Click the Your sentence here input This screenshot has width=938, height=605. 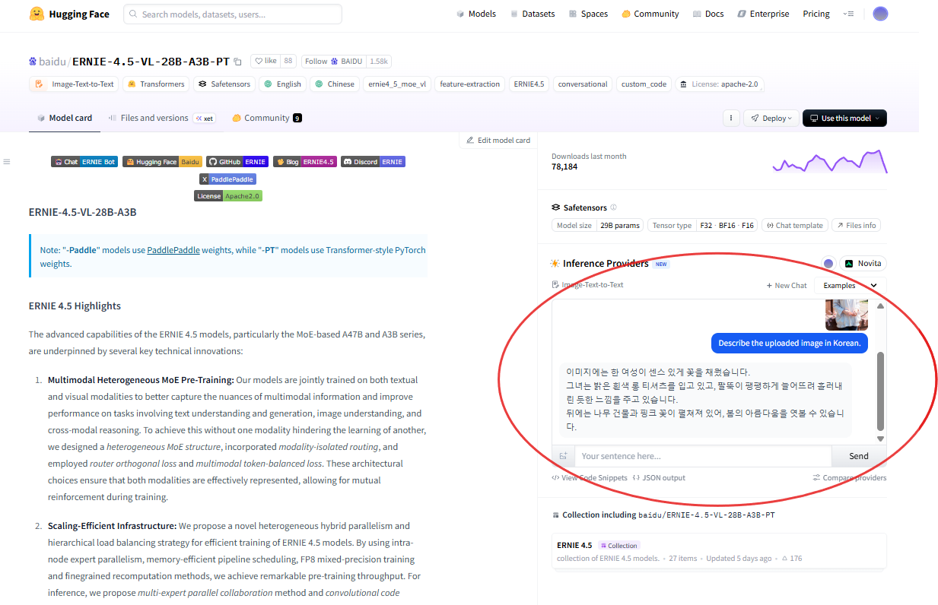(x=703, y=456)
